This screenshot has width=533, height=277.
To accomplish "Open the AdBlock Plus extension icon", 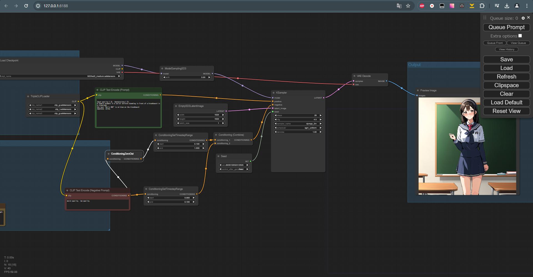I will [x=422, y=6].
